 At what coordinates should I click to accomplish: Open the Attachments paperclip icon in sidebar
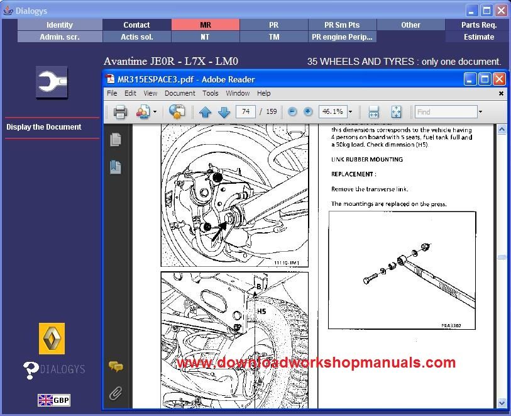point(116,393)
